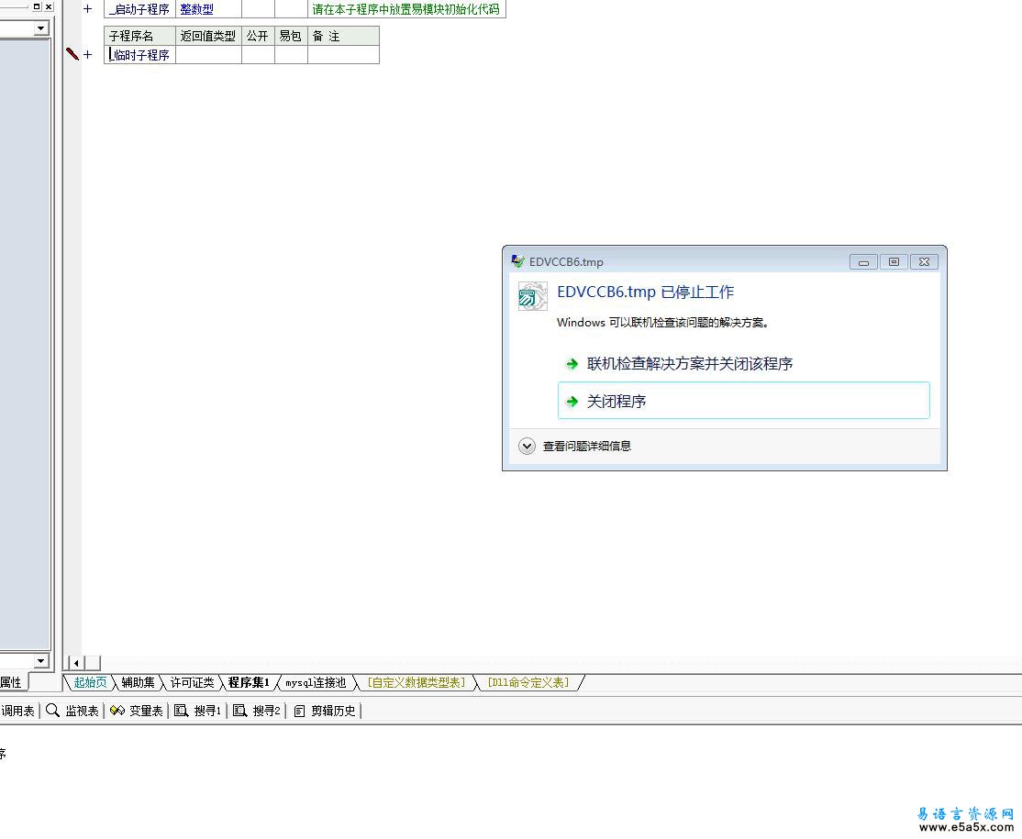Close the EDVCCB6.tmp crash dialog
The image size is (1022, 839).
924,262
